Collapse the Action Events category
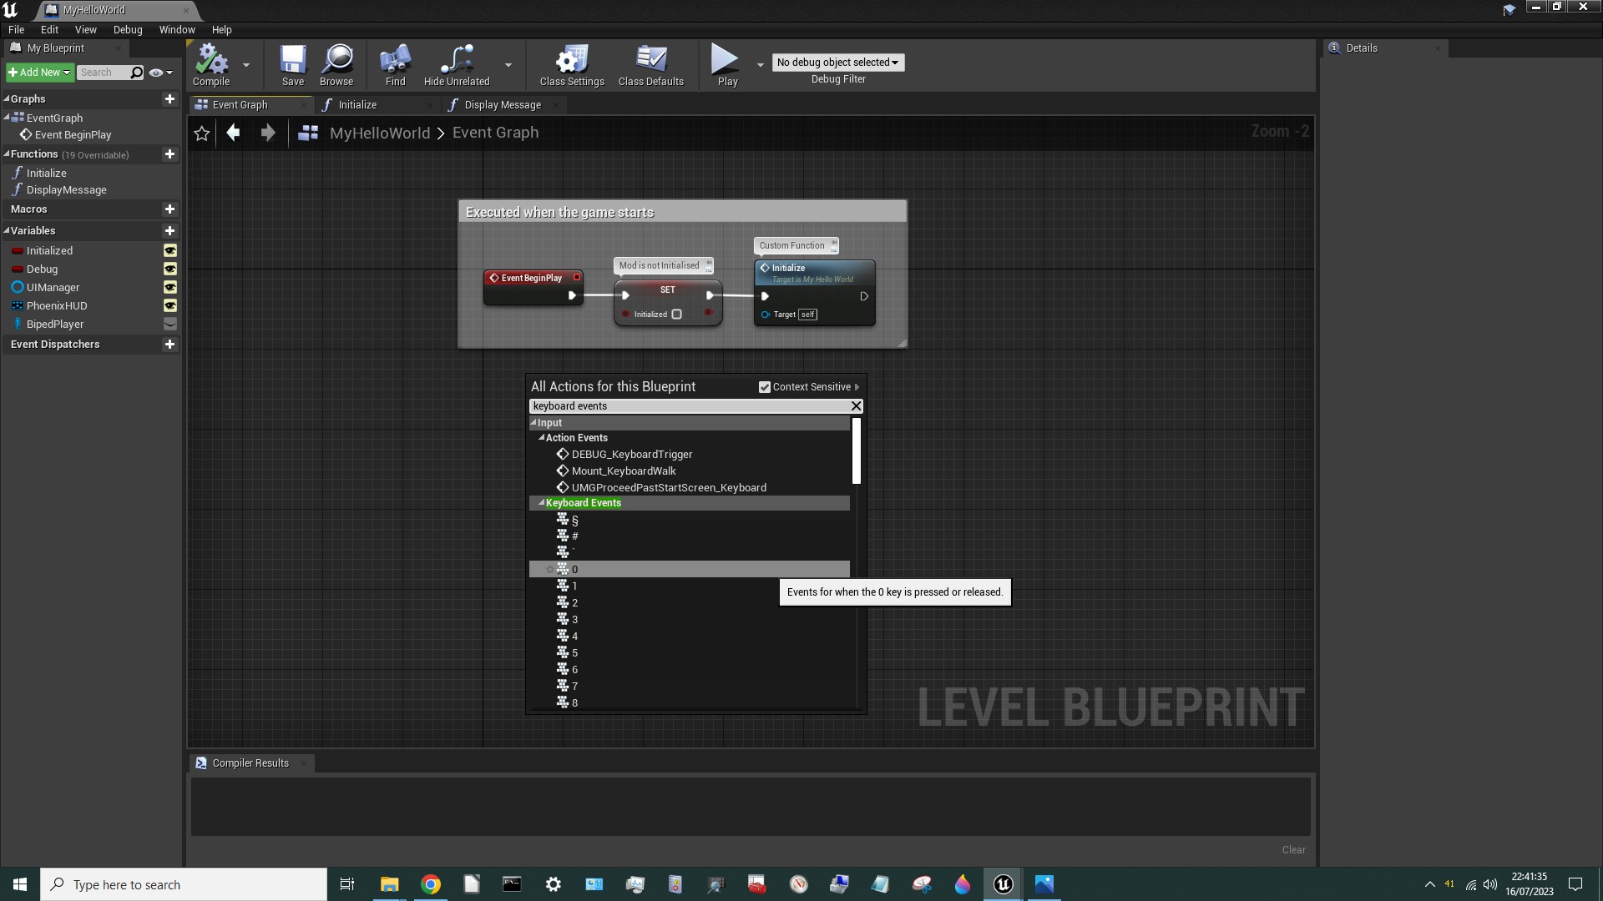The width and height of the screenshot is (1603, 901). pos(542,437)
